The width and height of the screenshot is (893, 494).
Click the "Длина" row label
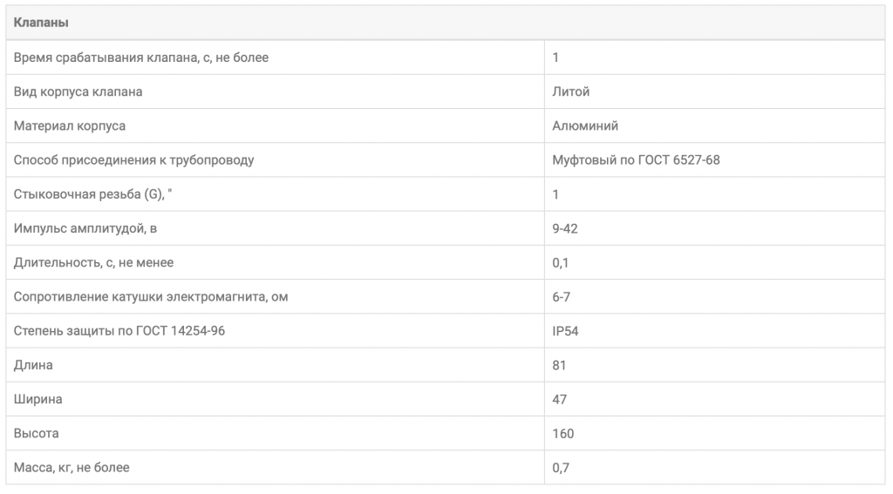(33, 365)
